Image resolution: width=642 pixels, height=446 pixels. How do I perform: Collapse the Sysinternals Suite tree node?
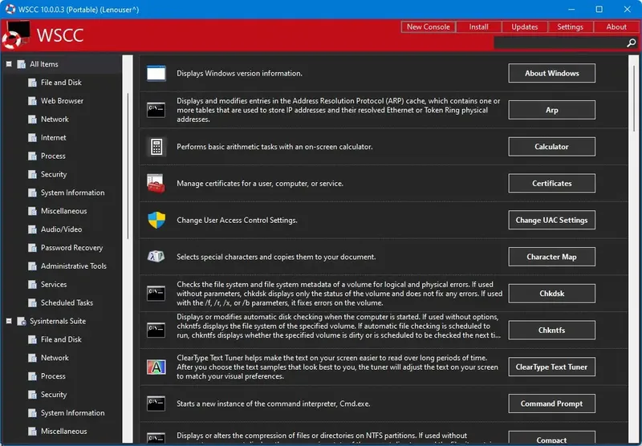(x=9, y=321)
